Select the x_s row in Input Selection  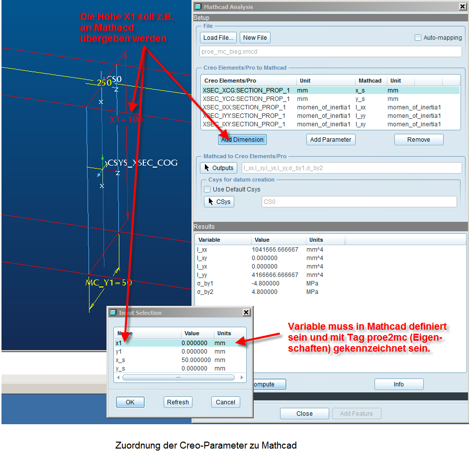[x=180, y=360]
